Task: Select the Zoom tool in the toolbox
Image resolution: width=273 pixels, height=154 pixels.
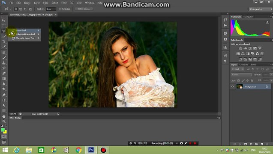Action: pyautogui.click(x=4, y=121)
